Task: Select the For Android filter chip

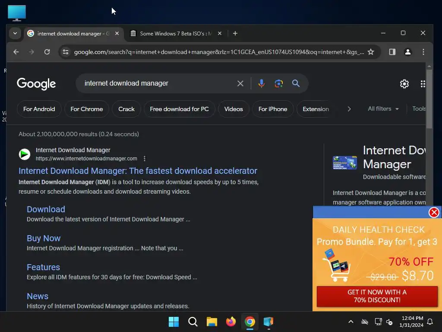Action: click(x=39, y=109)
